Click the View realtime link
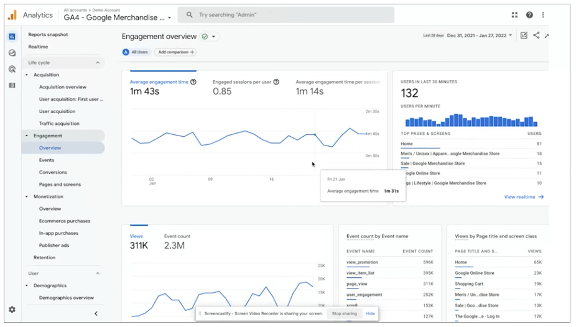576x327 pixels. click(x=519, y=197)
